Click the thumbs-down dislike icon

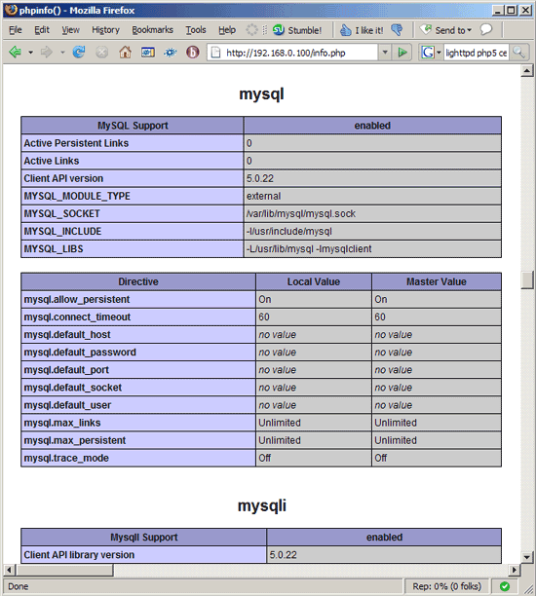(x=397, y=29)
